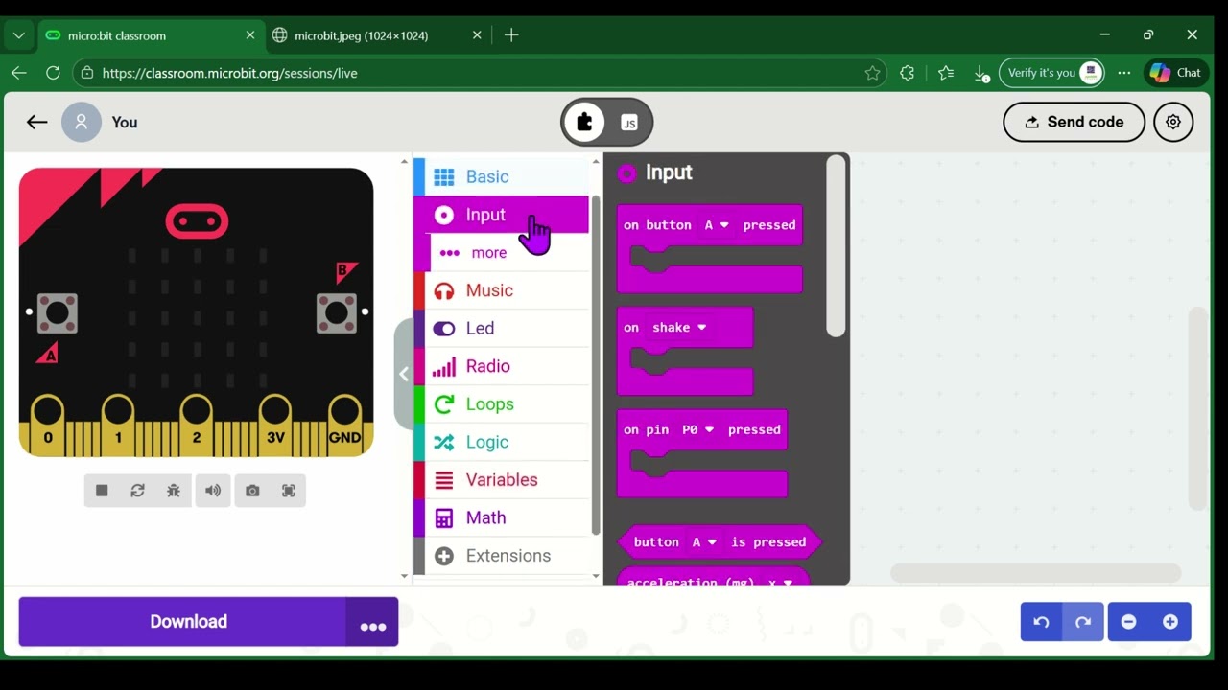This screenshot has width=1228, height=690.
Task: Undo the last editor action
Action: (1042, 622)
